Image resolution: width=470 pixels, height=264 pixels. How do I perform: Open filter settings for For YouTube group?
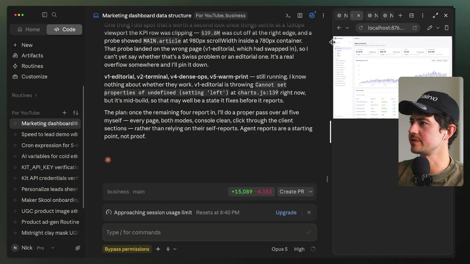click(76, 113)
